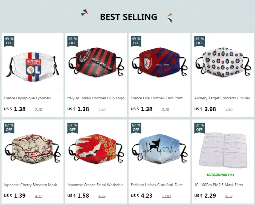Open the archery target pattern mask image

click(x=223, y=62)
